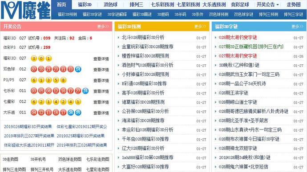Open 3D杀码 sub-navigation link
This screenshot has width=307, height=172.
pos(180,15)
